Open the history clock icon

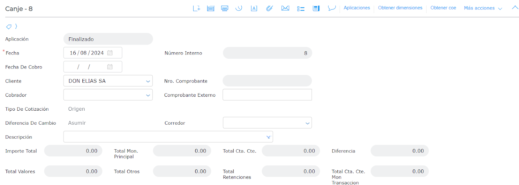239,8
